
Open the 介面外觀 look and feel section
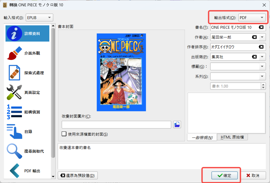click(x=27, y=53)
